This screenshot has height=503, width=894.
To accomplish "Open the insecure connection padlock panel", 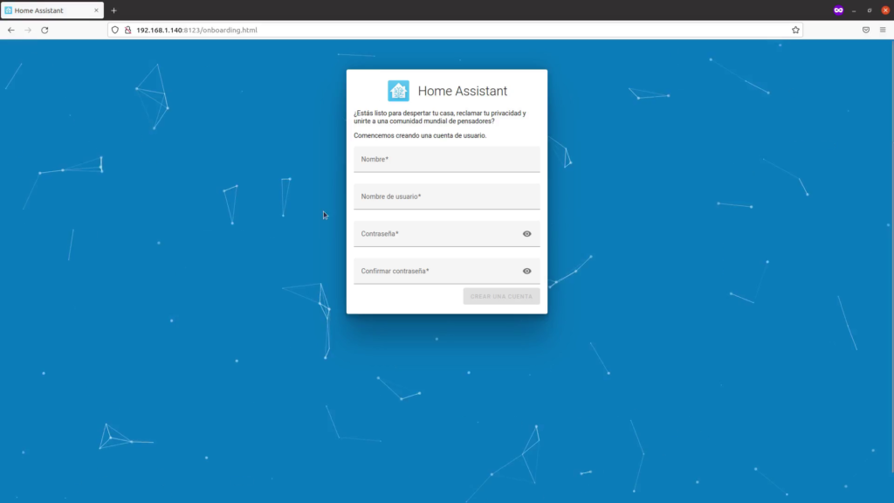I will (x=130, y=29).
